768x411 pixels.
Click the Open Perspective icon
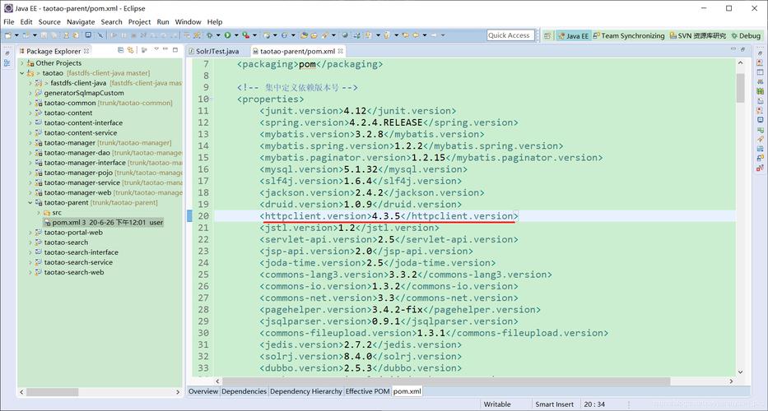(547, 35)
